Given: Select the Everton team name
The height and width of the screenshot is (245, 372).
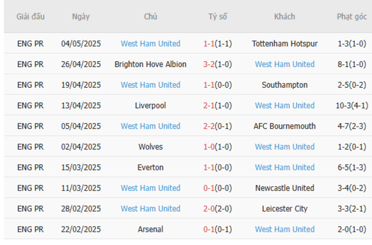Looking at the screenshot, I should [x=151, y=167].
